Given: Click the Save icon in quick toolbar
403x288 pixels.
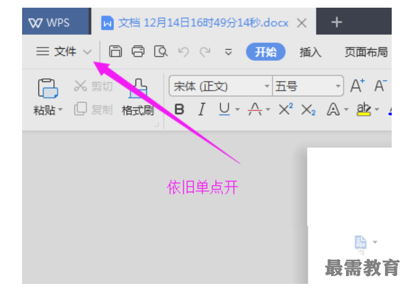Looking at the screenshot, I should click(x=116, y=51).
